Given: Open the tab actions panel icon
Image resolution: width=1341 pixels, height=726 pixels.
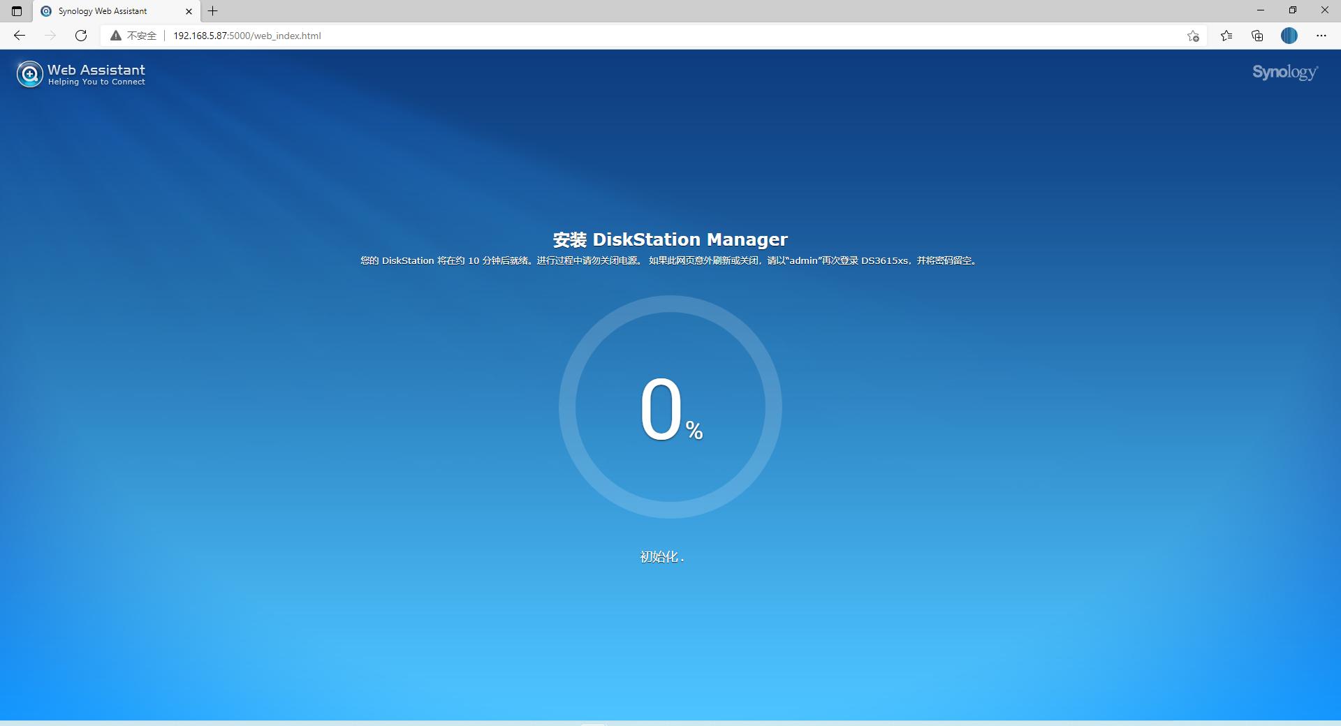Looking at the screenshot, I should tap(15, 10).
